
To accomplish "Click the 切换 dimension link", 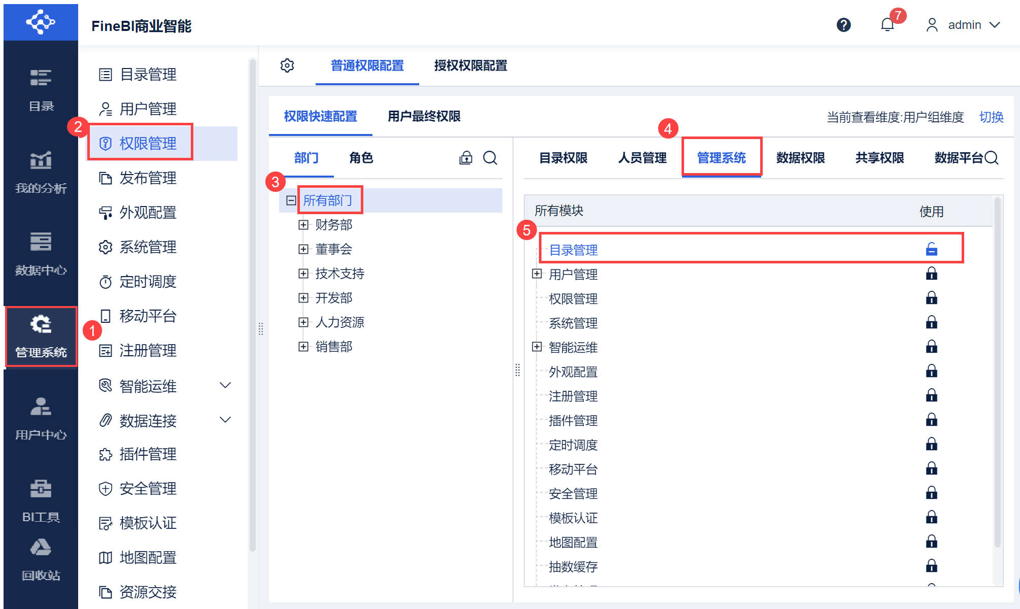I will pos(991,117).
